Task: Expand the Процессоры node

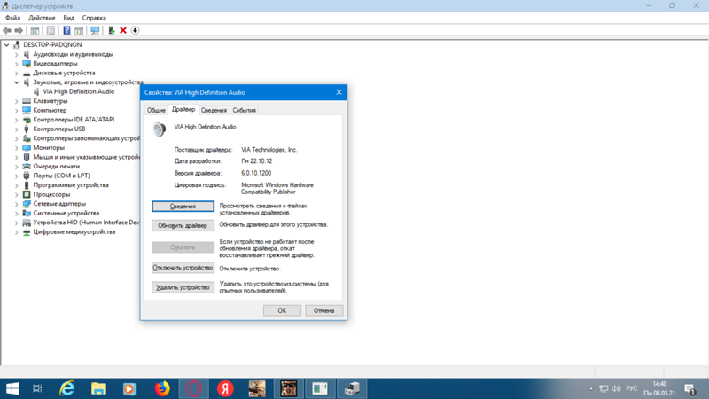Action: 16,194
